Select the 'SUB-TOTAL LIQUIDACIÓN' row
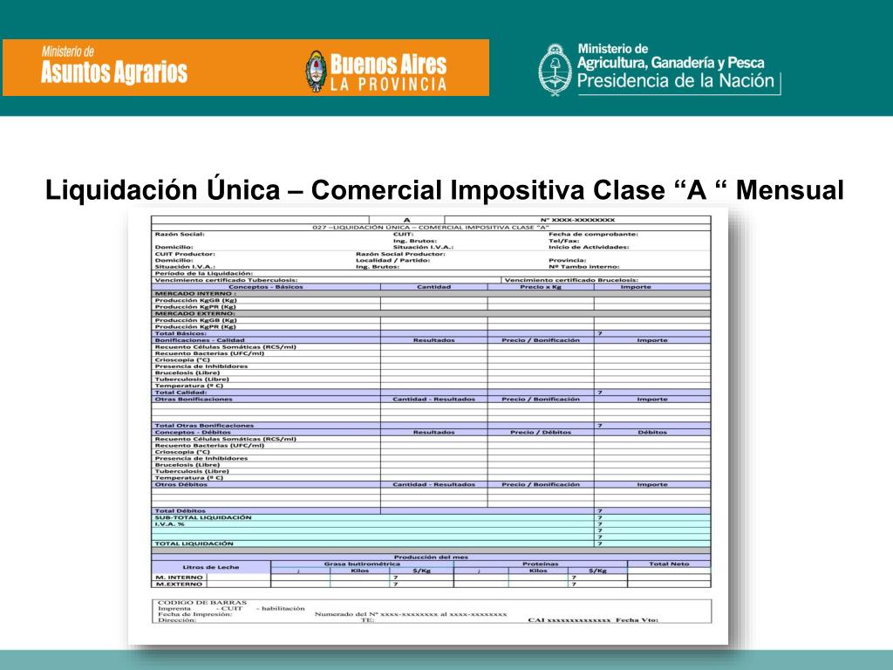Image resolution: width=893 pixels, height=670 pixels. point(431,518)
